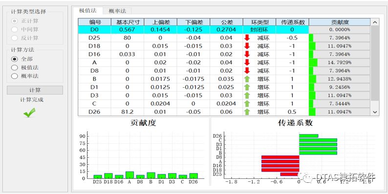Screen dimensions: 388x194
Task: Click the table scrollbar up arrow
Action: click(x=375, y=22)
